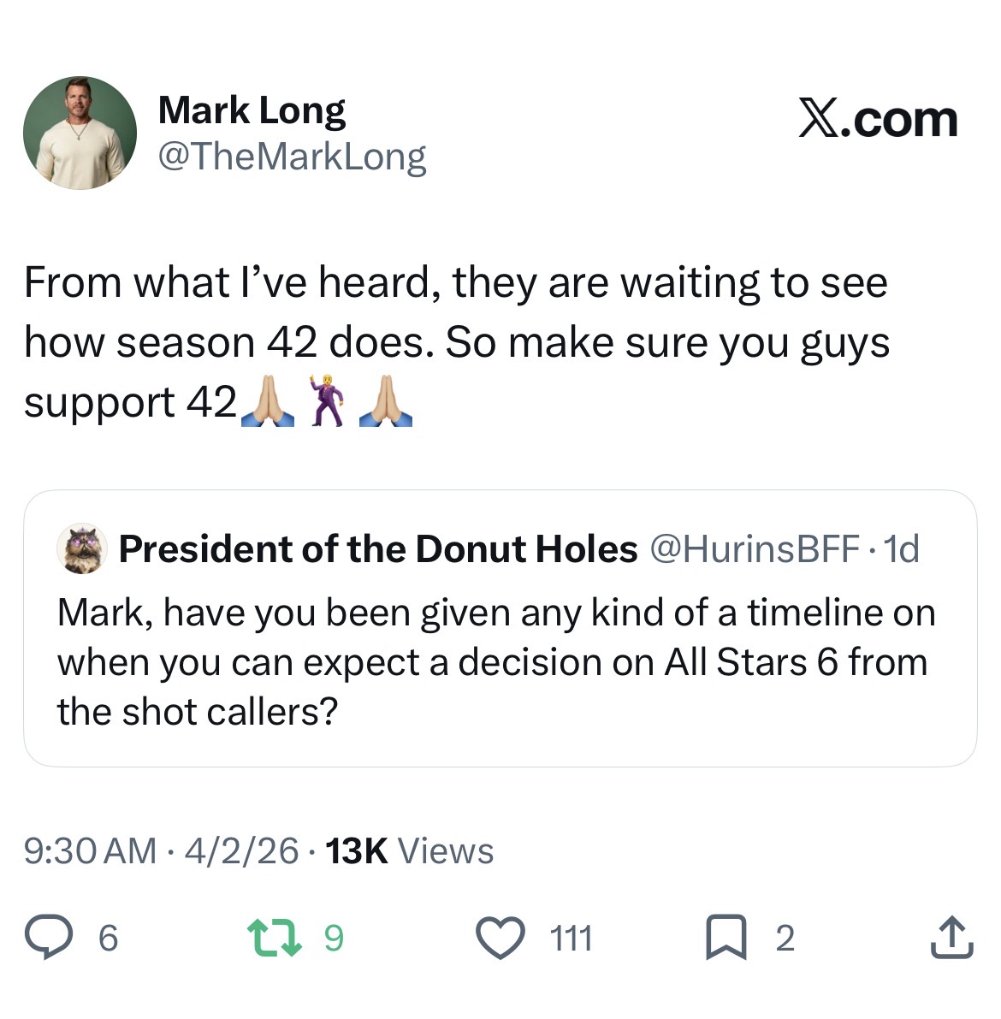Click the @TheMarkLong handle
The image size is (1001, 1019).
click(292, 157)
